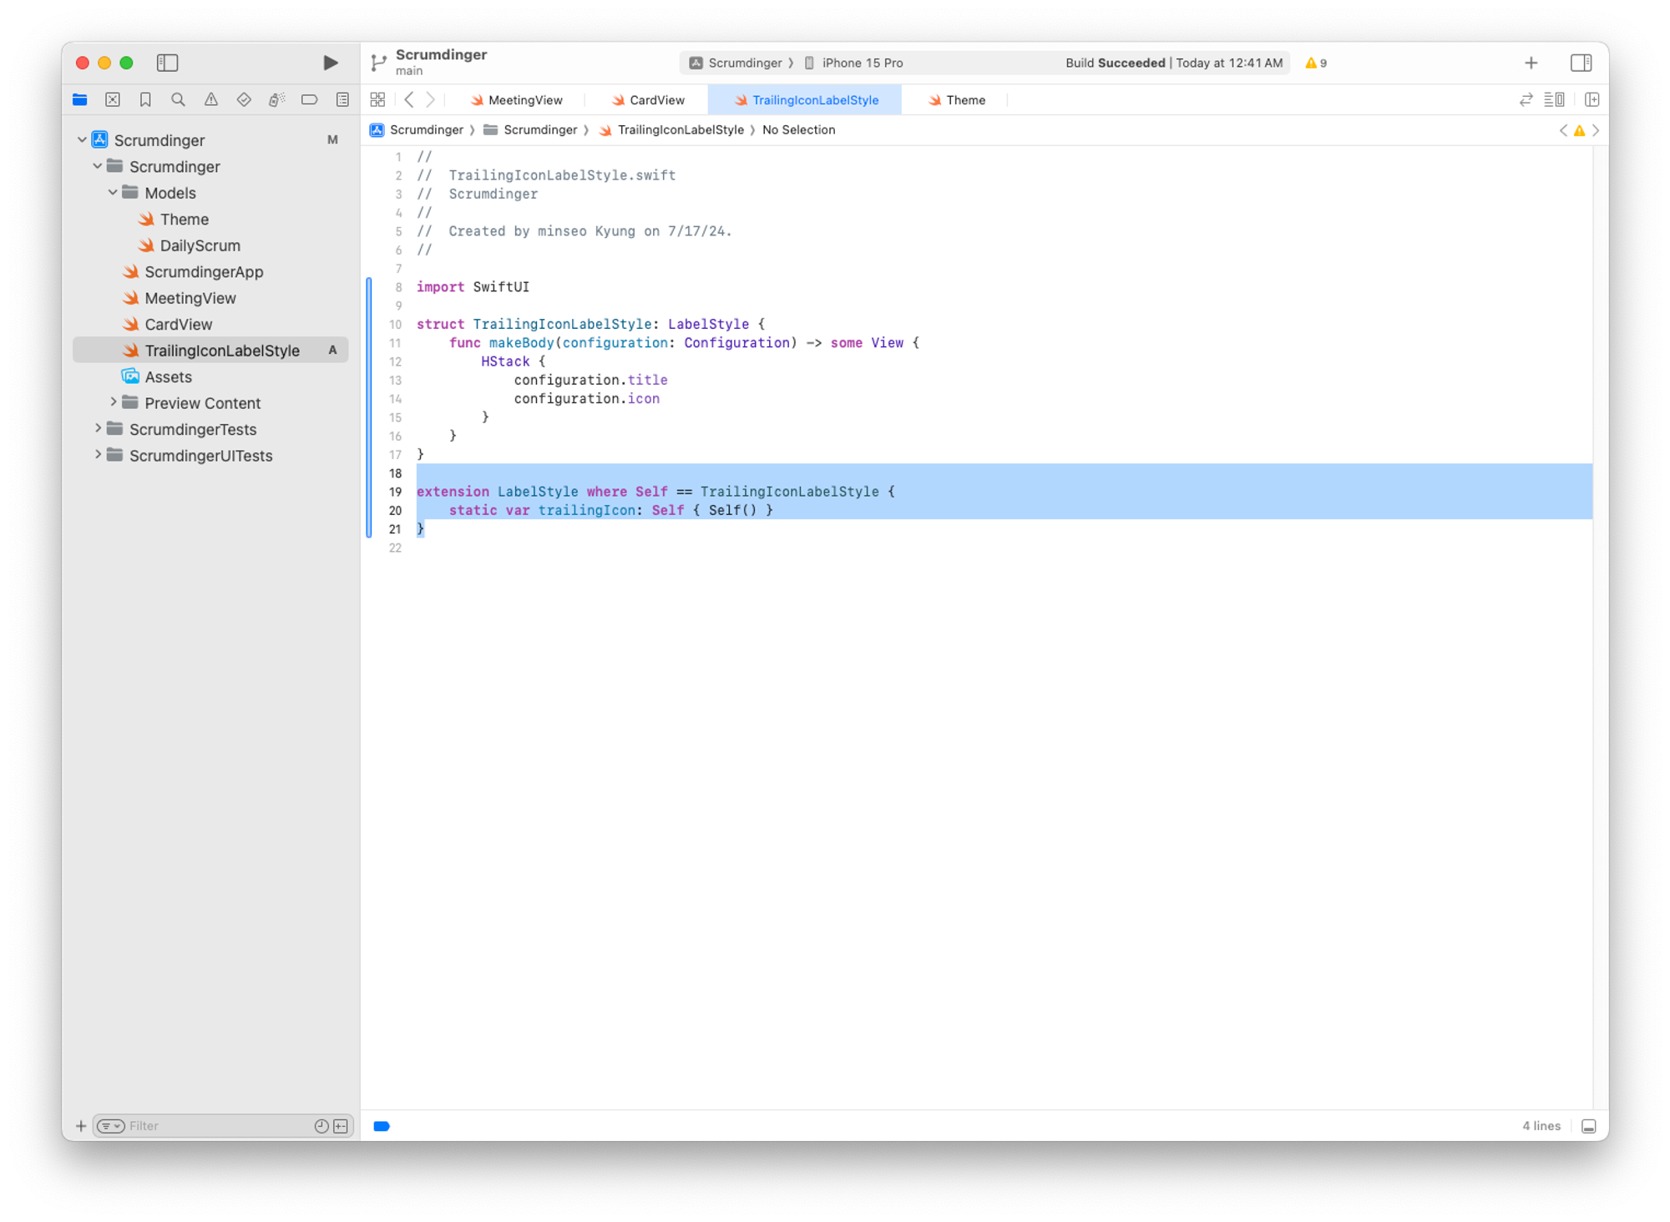
Task: Click the Library plus button in toolbar
Action: point(1531,63)
